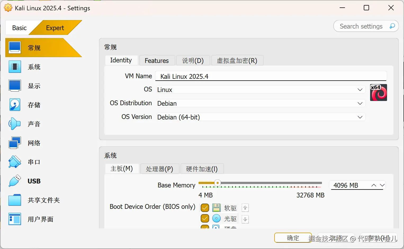The height and width of the screenshot is (249, 404).
Task: Expand the OS dropdown showing Linux
Action: tap(261, 90)
